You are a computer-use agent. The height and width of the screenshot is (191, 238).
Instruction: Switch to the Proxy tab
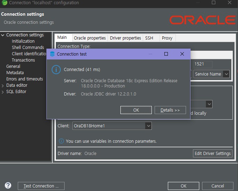pyautogui.click(x=167, y=38)
